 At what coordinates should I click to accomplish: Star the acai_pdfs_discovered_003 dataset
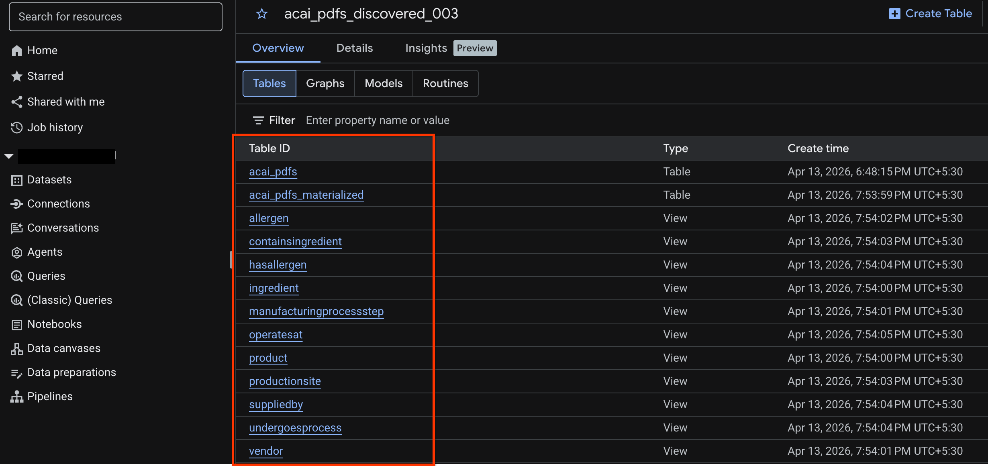(x=261, y=14)
